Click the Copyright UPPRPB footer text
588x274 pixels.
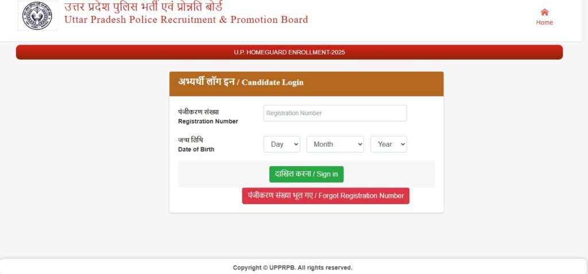tap(292, 268)
